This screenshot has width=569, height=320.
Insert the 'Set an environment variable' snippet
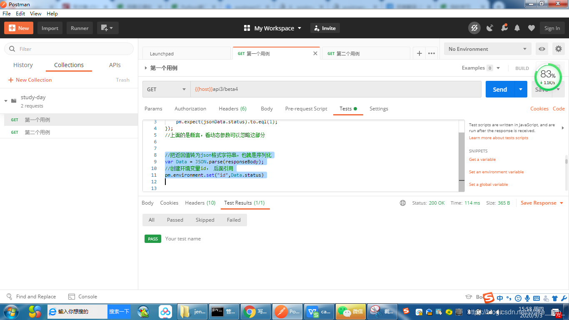click(x=496, y=172)
